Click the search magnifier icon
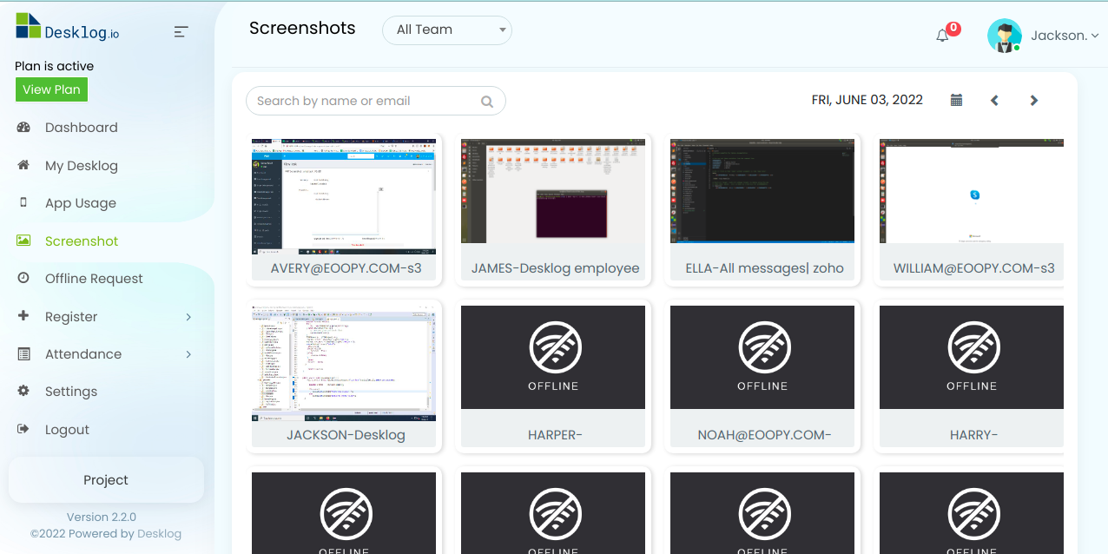 coord(487,102)
